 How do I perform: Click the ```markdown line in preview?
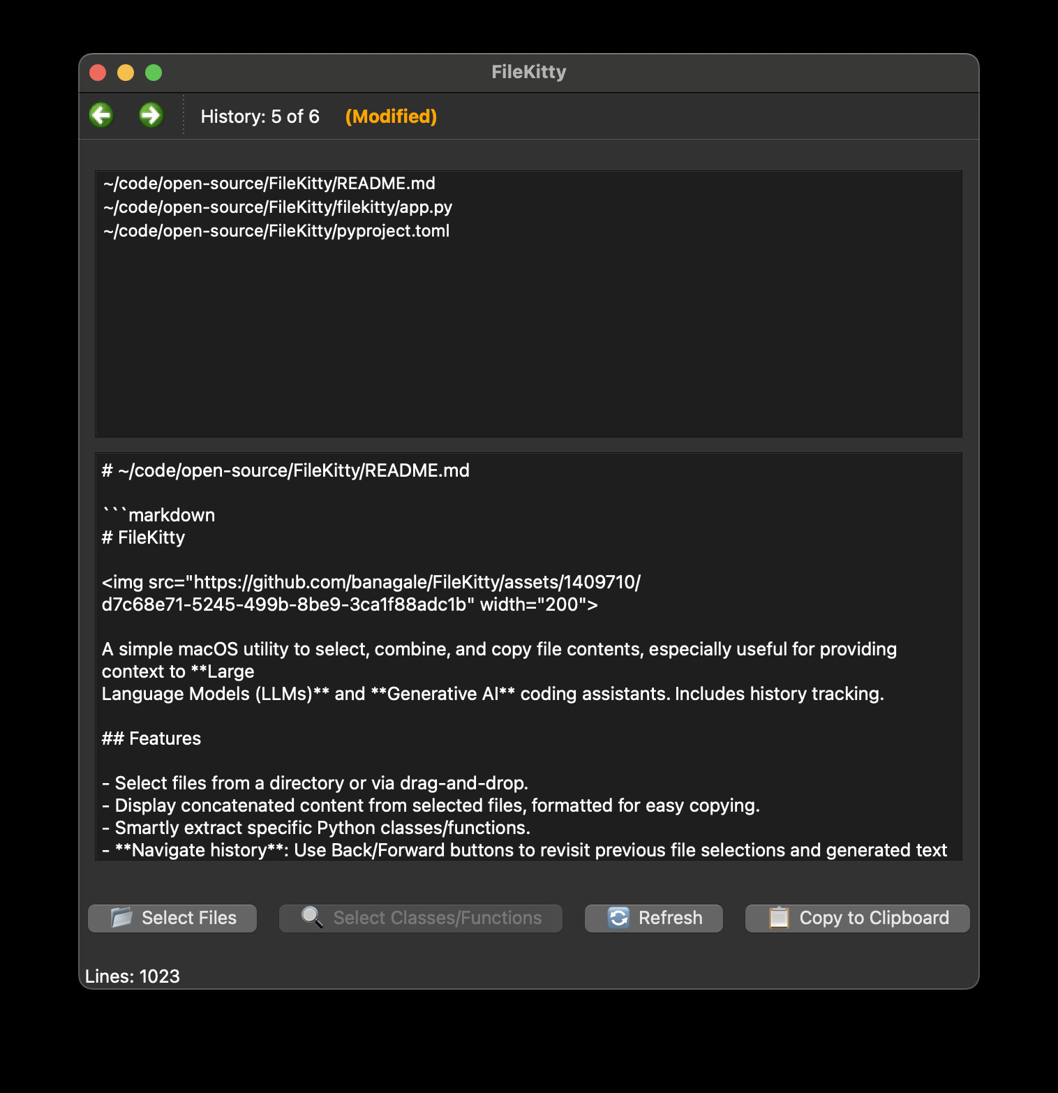(x=158, y=515)
